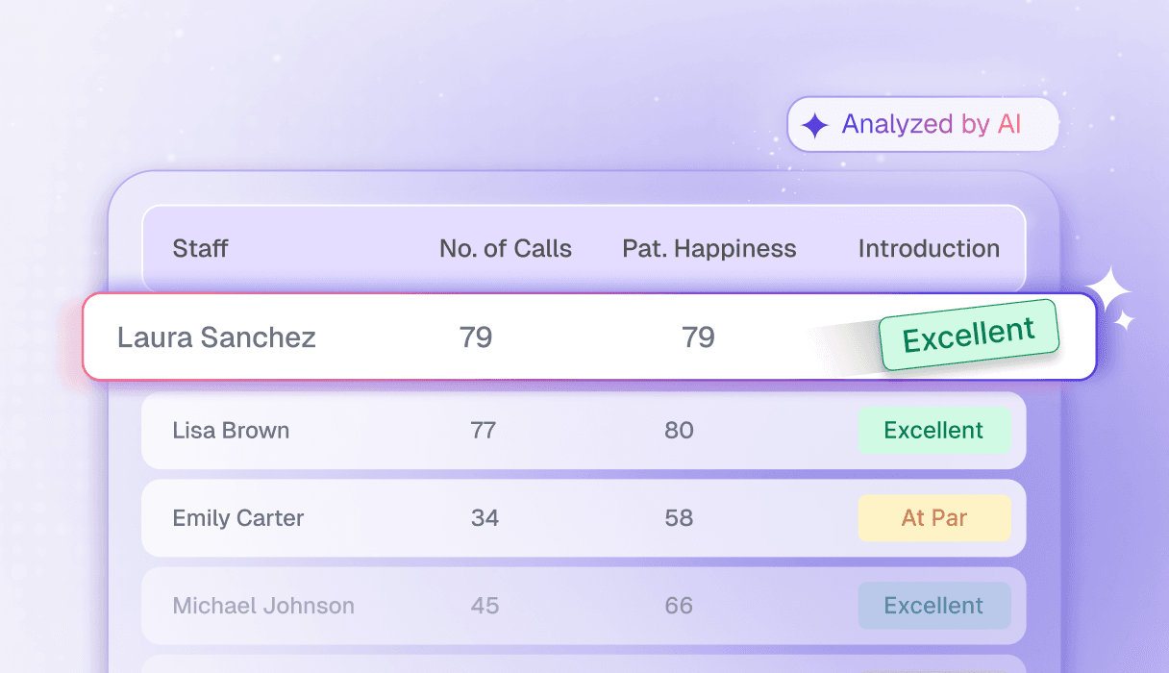This screenshot has width=1169, height=673.
Task: Click Michael Johnson's blue Excellent badge
Action: coord(933,606)
